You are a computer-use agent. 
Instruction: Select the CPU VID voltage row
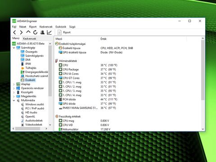(127, 125)
